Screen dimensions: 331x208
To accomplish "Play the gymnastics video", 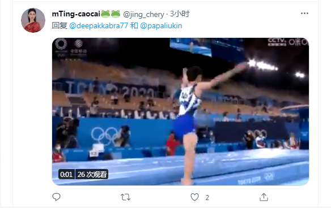I will [180, 111].
